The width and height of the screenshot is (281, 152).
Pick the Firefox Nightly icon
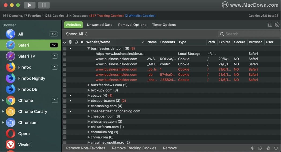(x=10, y=78)
